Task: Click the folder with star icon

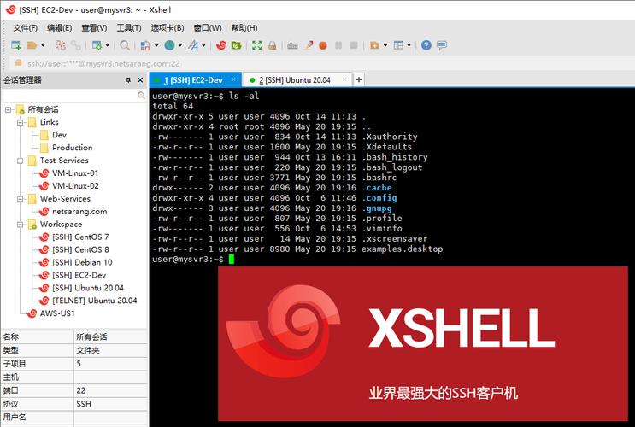Action: click(374, 45)
